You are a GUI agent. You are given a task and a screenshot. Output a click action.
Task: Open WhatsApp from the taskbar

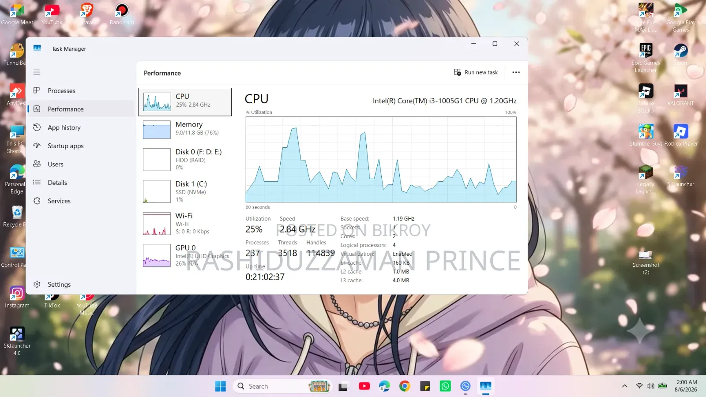445,386
